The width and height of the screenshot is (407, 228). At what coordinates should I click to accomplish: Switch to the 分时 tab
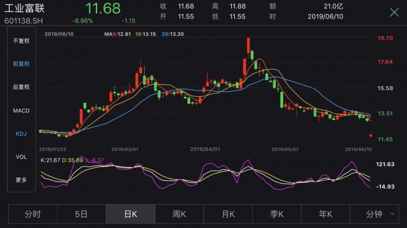[33, 214]
